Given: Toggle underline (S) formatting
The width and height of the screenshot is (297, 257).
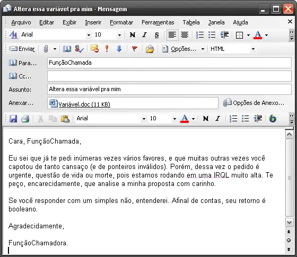Looking at the screenshot, I should pos(156,35).
